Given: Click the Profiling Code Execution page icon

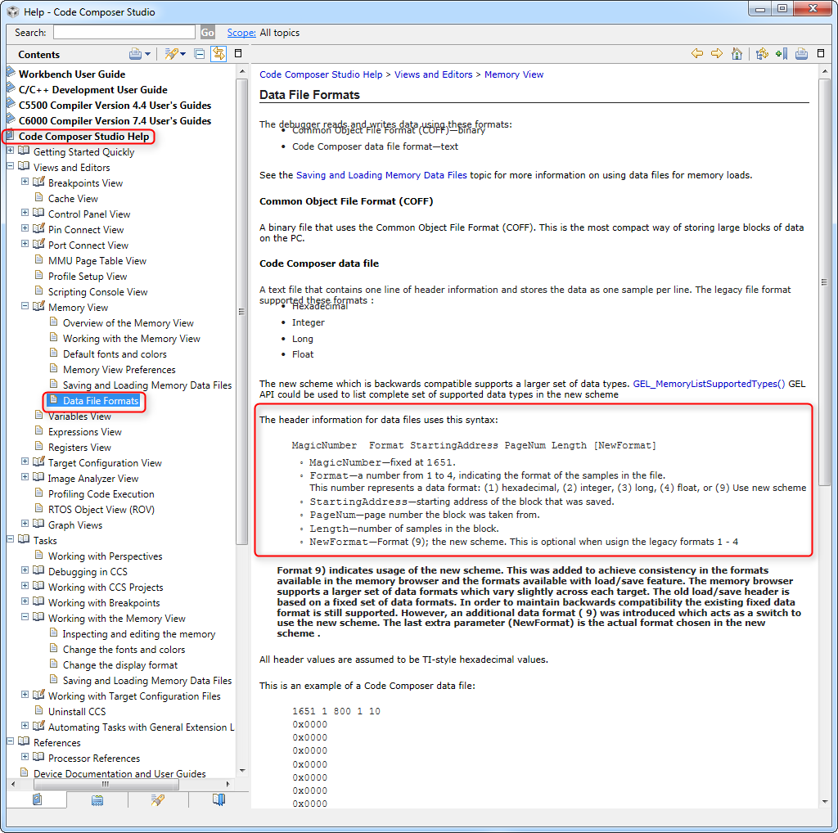Looking at the screenshot, I should [38, 493].
